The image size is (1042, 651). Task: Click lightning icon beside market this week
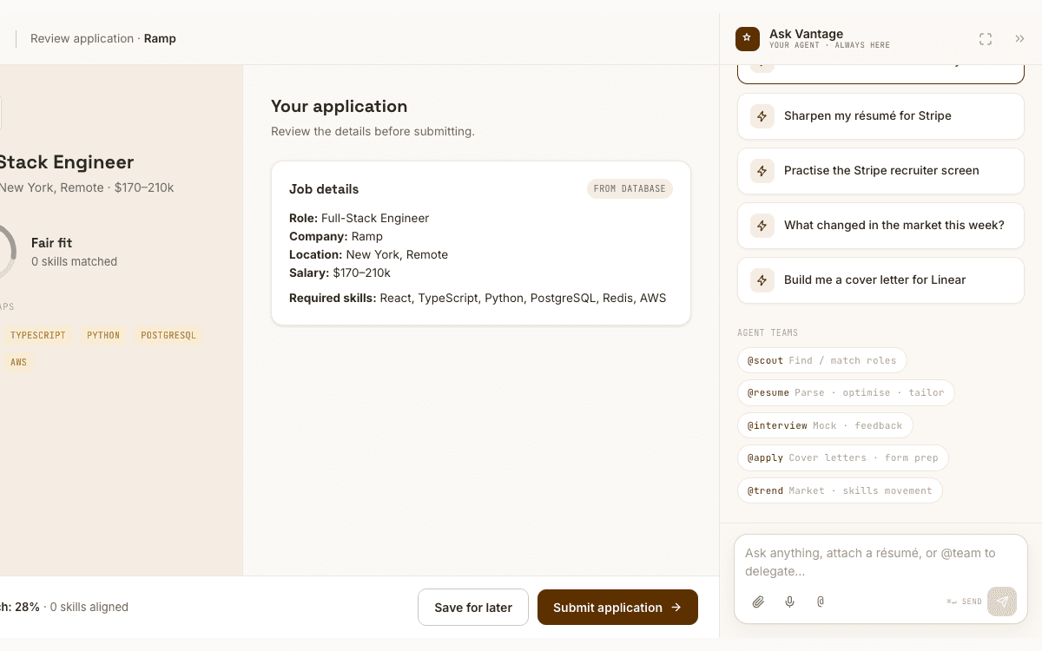click(762, 226)
